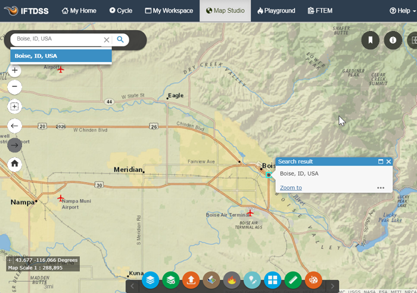Open the green ruler measure tool

293,280
